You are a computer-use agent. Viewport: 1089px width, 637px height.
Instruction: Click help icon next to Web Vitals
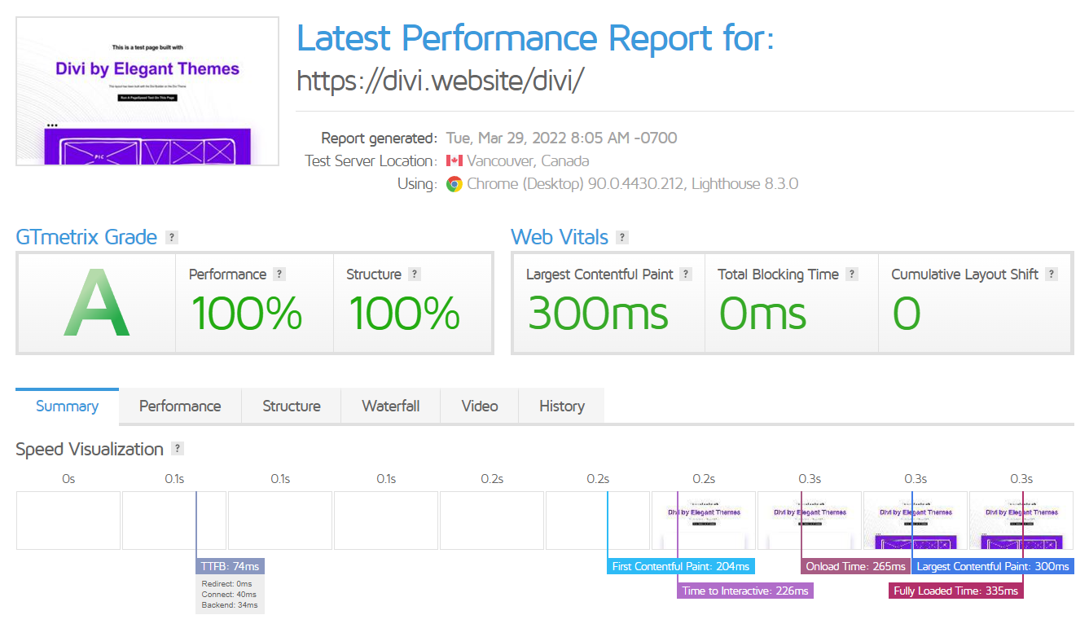[x=622, y=238]
